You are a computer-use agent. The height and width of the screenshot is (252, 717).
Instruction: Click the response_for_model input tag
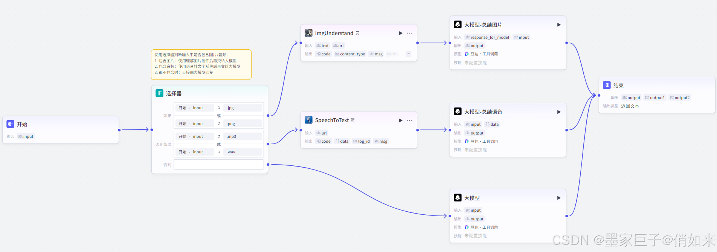[x=487, y=37]
